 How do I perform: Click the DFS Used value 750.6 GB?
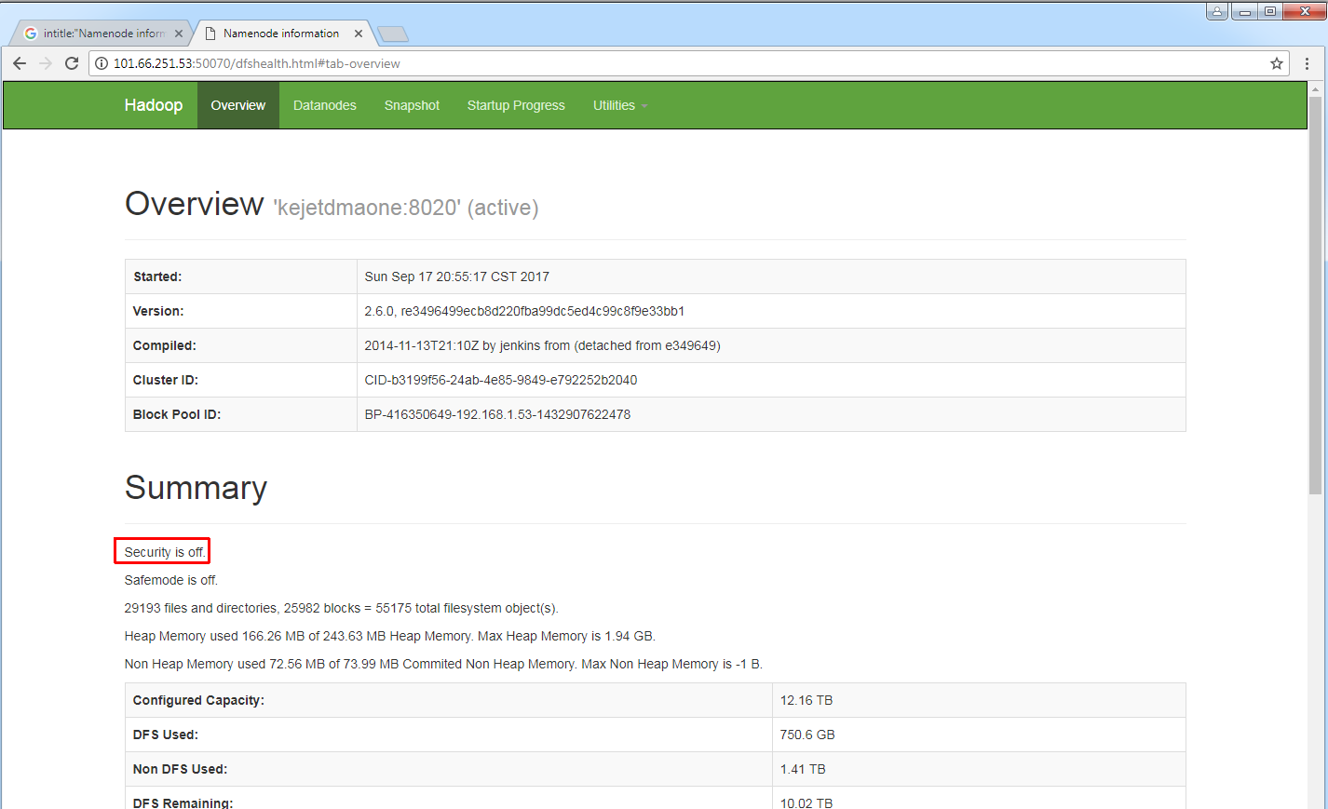coord(807,735)
